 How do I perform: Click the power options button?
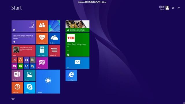point(173,8)
